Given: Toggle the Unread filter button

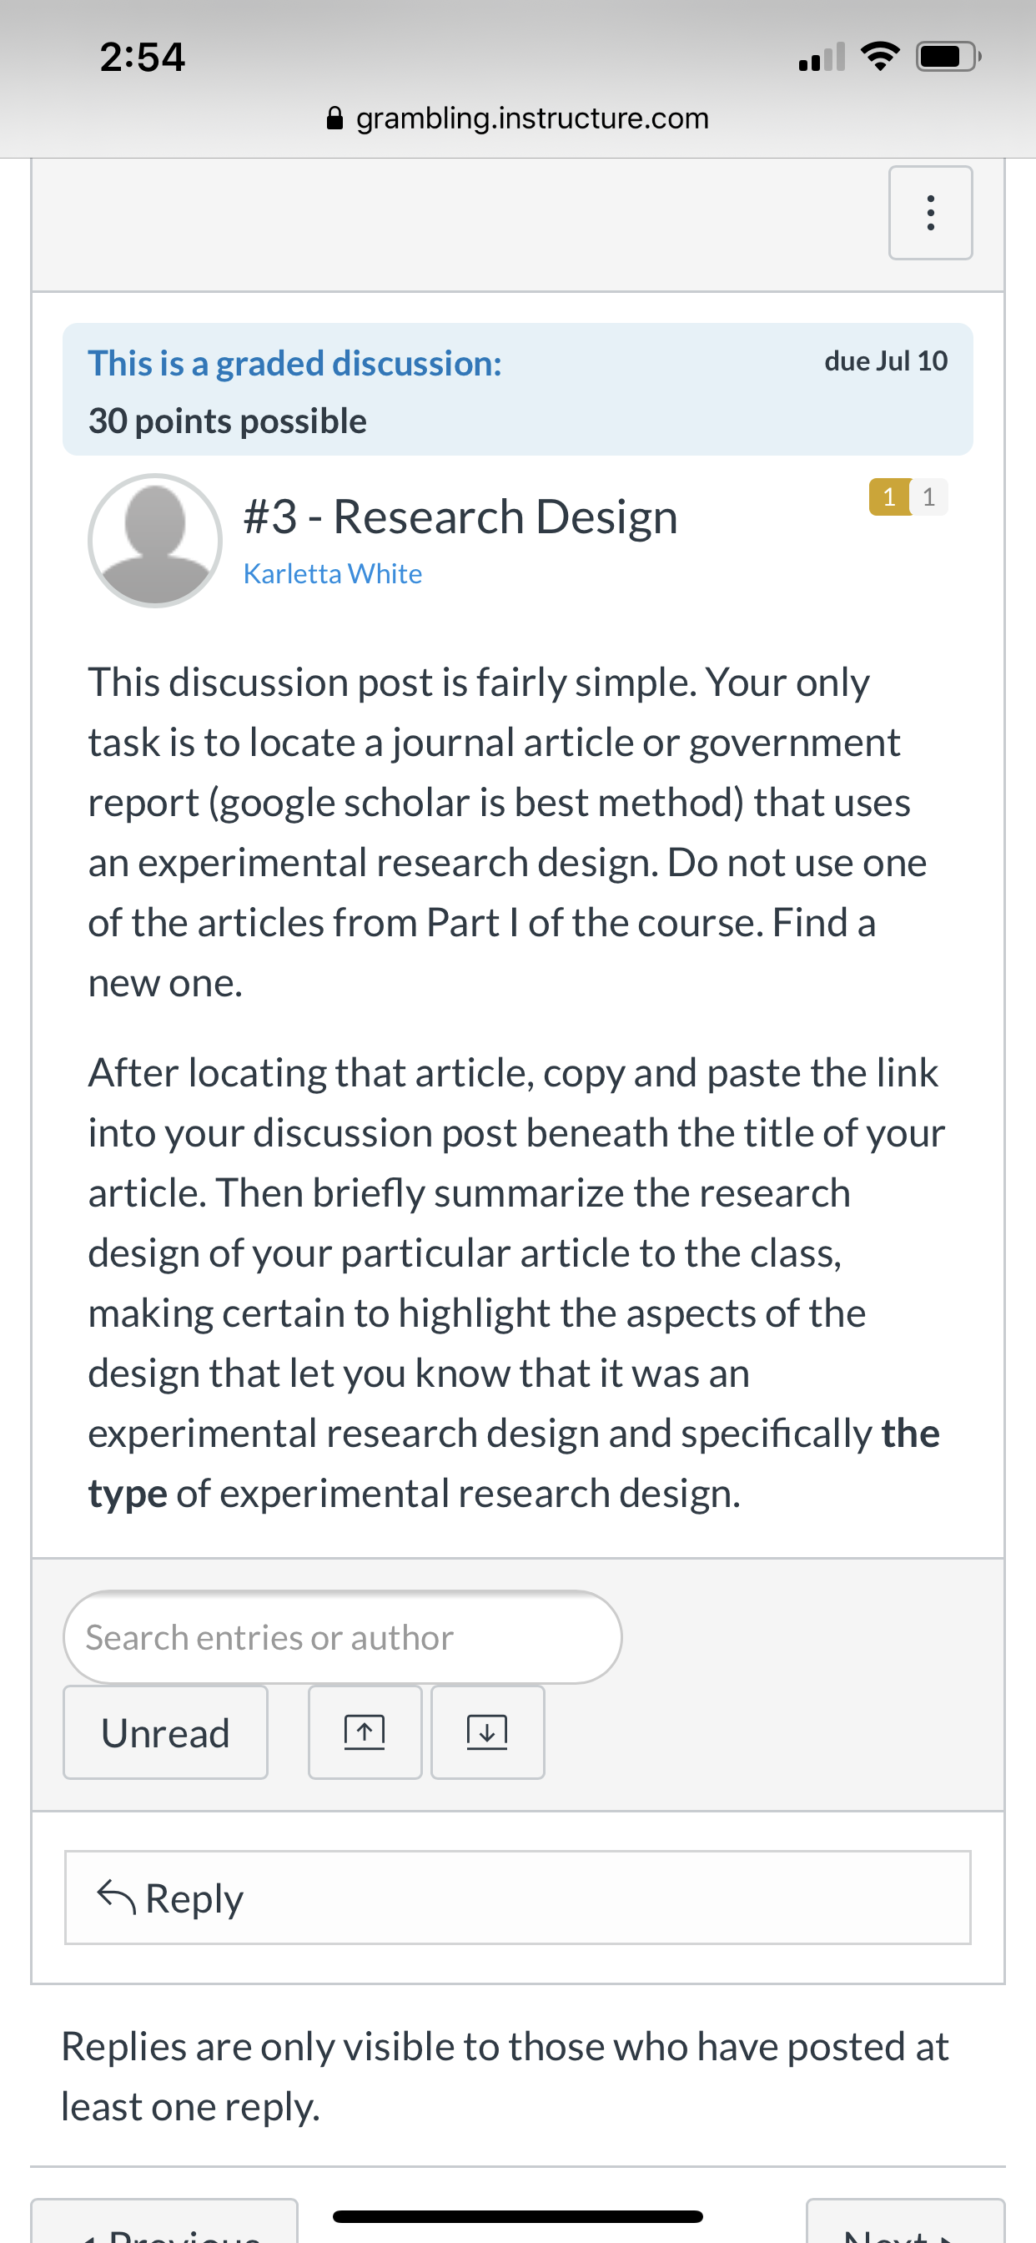Looking at the screenshot, I should (x=165, y=1731).
